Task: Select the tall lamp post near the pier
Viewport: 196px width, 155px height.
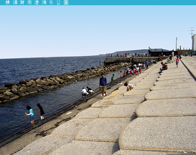Action: pyautogui.click(x=177, y=44)
